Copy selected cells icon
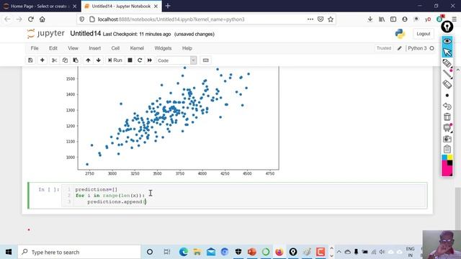Image resolution: width=461 pixels, height=259 pixels. pos(65,60)
